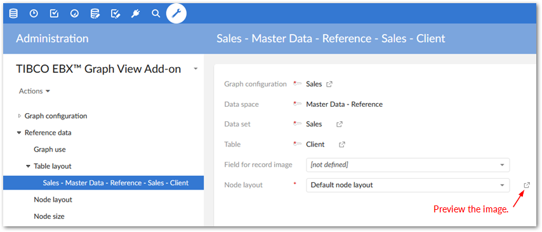Image resolution: width=542 pixels, height=232 pixels.
Task: Open Node size in navigation tree
Action: coord(49,216)
